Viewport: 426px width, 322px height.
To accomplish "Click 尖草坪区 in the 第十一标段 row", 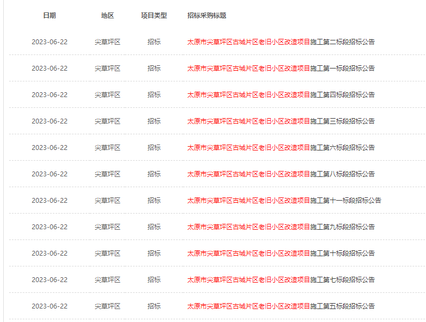I will pos(107,200).
